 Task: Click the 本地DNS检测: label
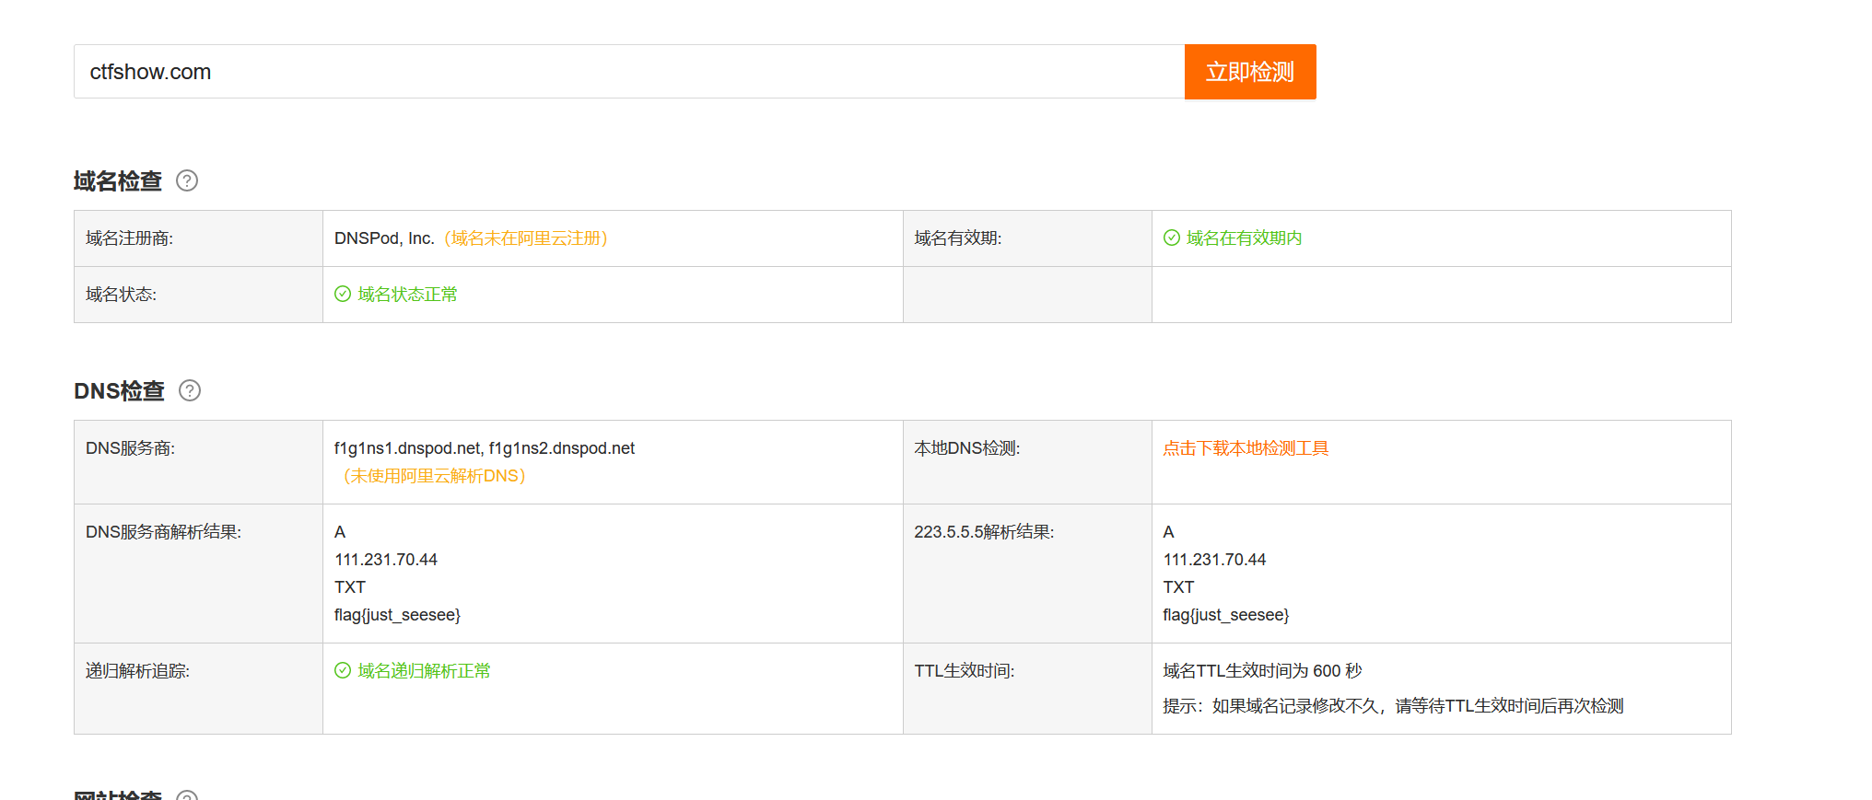(x=967, y=448)
